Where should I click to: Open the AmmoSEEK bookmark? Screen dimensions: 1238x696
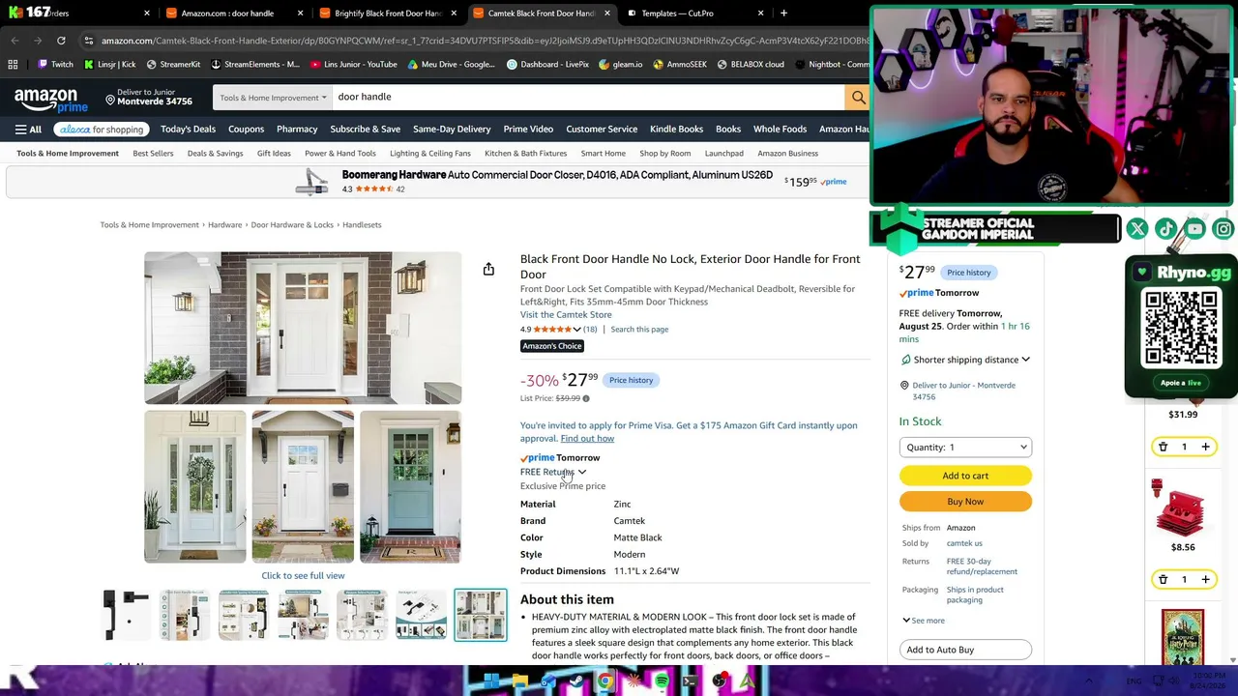679,65
